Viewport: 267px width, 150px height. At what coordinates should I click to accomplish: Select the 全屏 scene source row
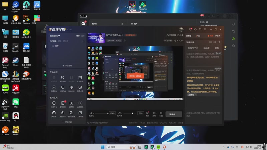(67, 46)
